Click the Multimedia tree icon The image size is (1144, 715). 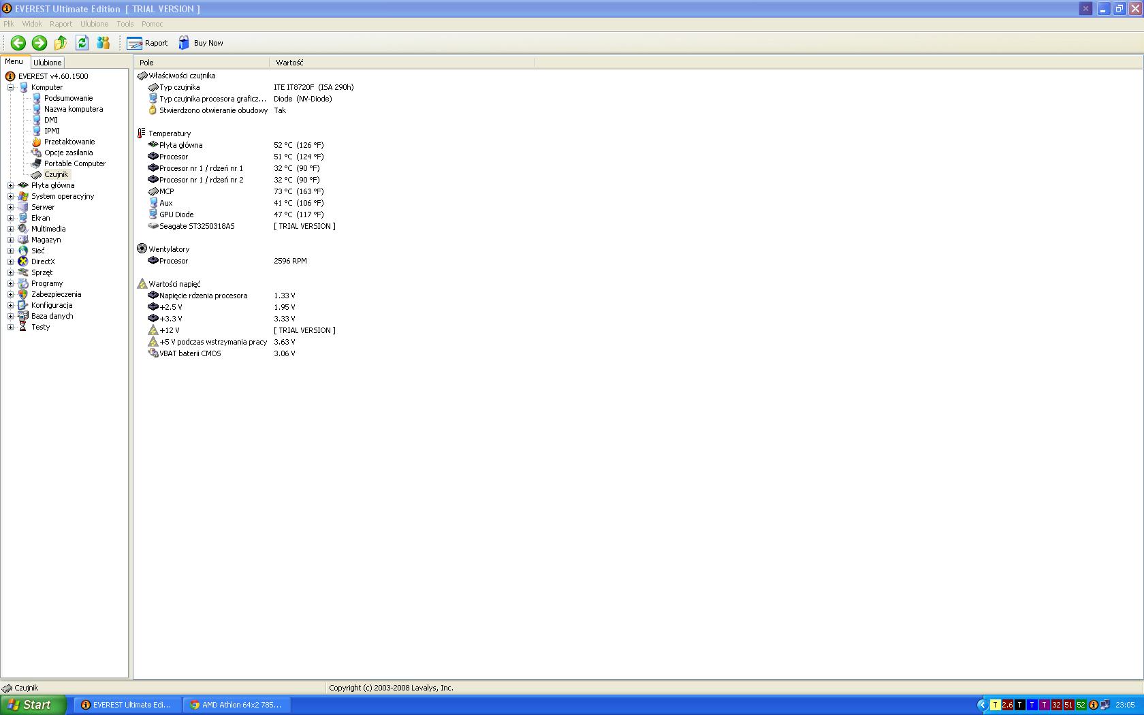pos(23,229)
